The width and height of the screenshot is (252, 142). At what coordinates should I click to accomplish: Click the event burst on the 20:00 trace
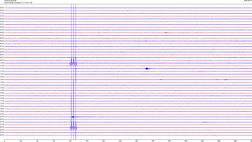tap(73, 117)
